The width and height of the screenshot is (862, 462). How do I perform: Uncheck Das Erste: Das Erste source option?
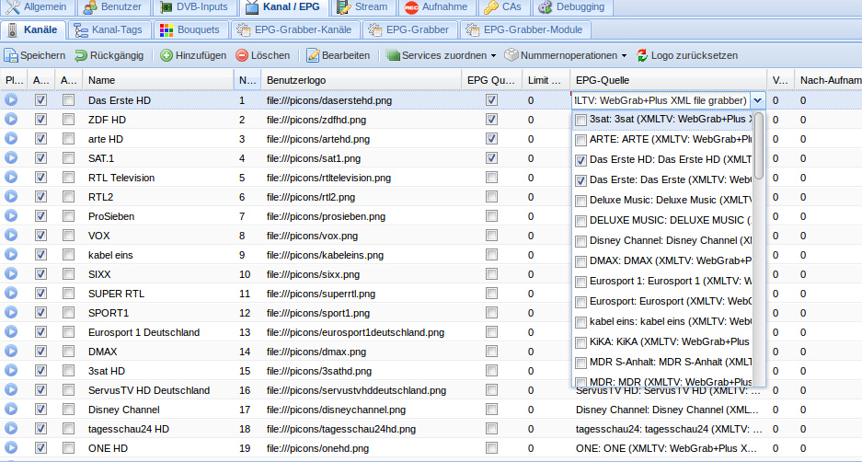tap(580, 180)
